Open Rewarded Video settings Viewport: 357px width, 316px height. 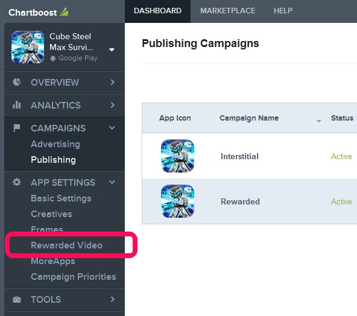pyautogui.click(x=66, y=245)
